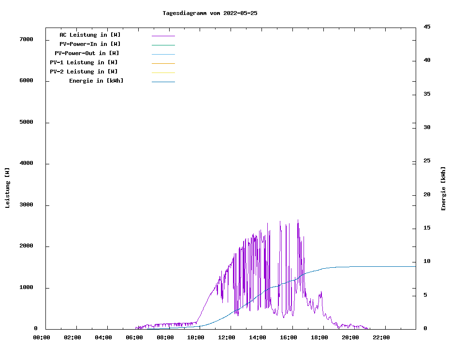Select the 06:00 tick on time axis
This screenshot has width=464, height=348.
click(134, 337)
